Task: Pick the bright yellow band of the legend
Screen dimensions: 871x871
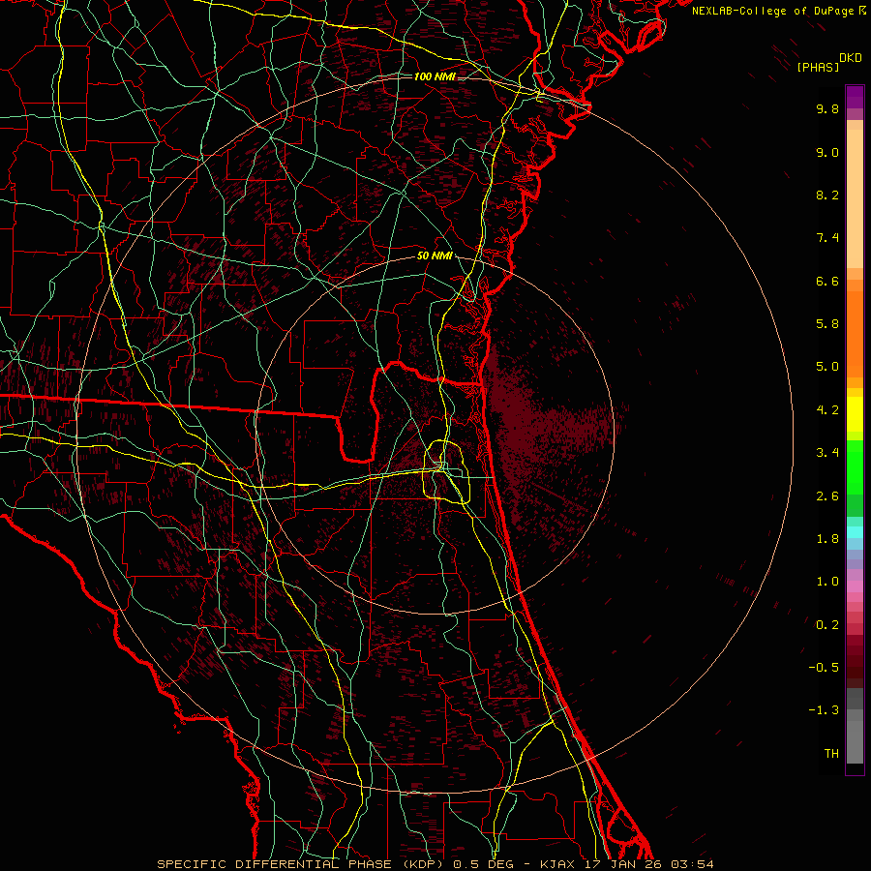Action: (x=855, y=414)
